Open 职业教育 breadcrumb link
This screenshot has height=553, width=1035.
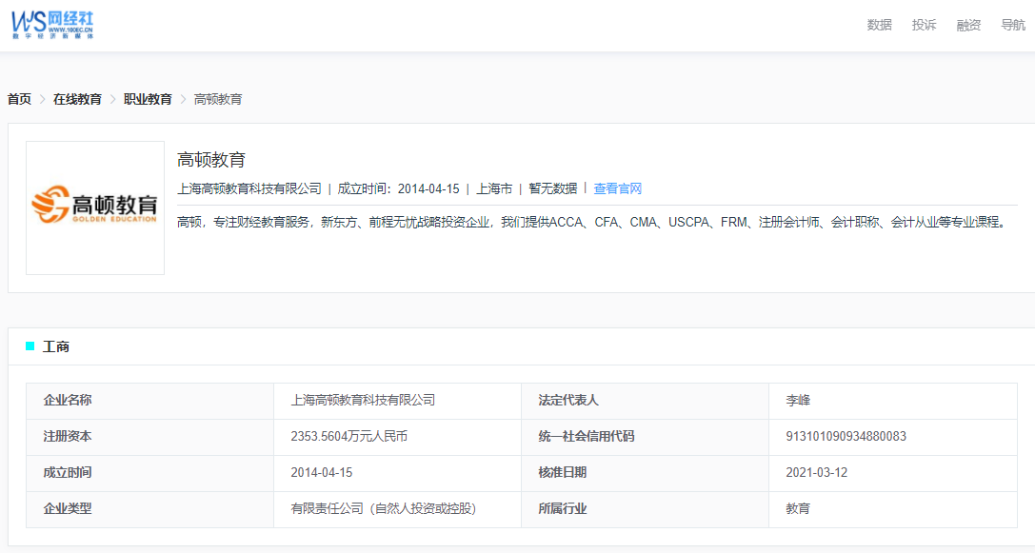pos(148,99)
